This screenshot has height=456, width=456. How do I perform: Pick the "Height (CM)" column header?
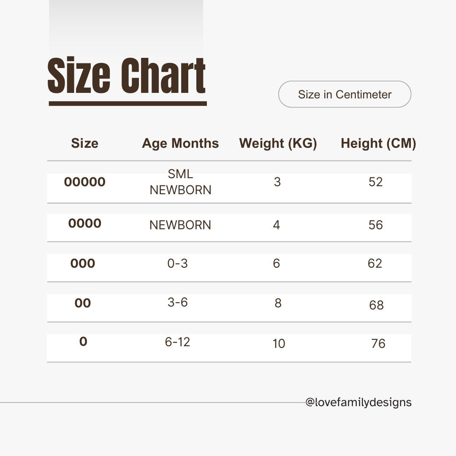point(378,144)
